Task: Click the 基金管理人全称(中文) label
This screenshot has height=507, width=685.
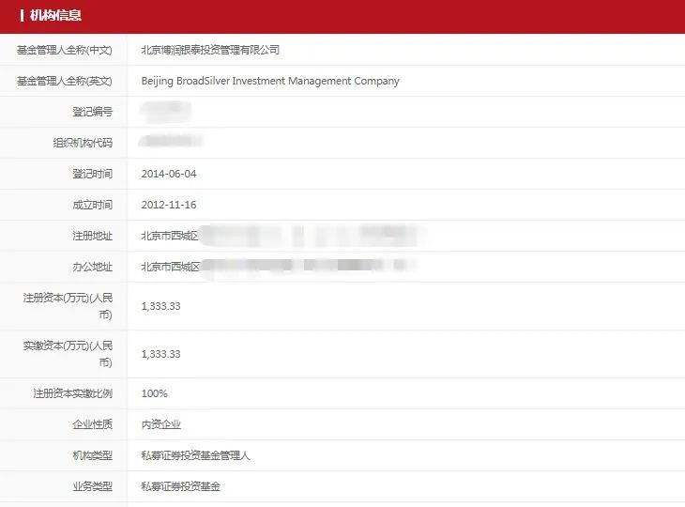Action: (x=65, y=50)
